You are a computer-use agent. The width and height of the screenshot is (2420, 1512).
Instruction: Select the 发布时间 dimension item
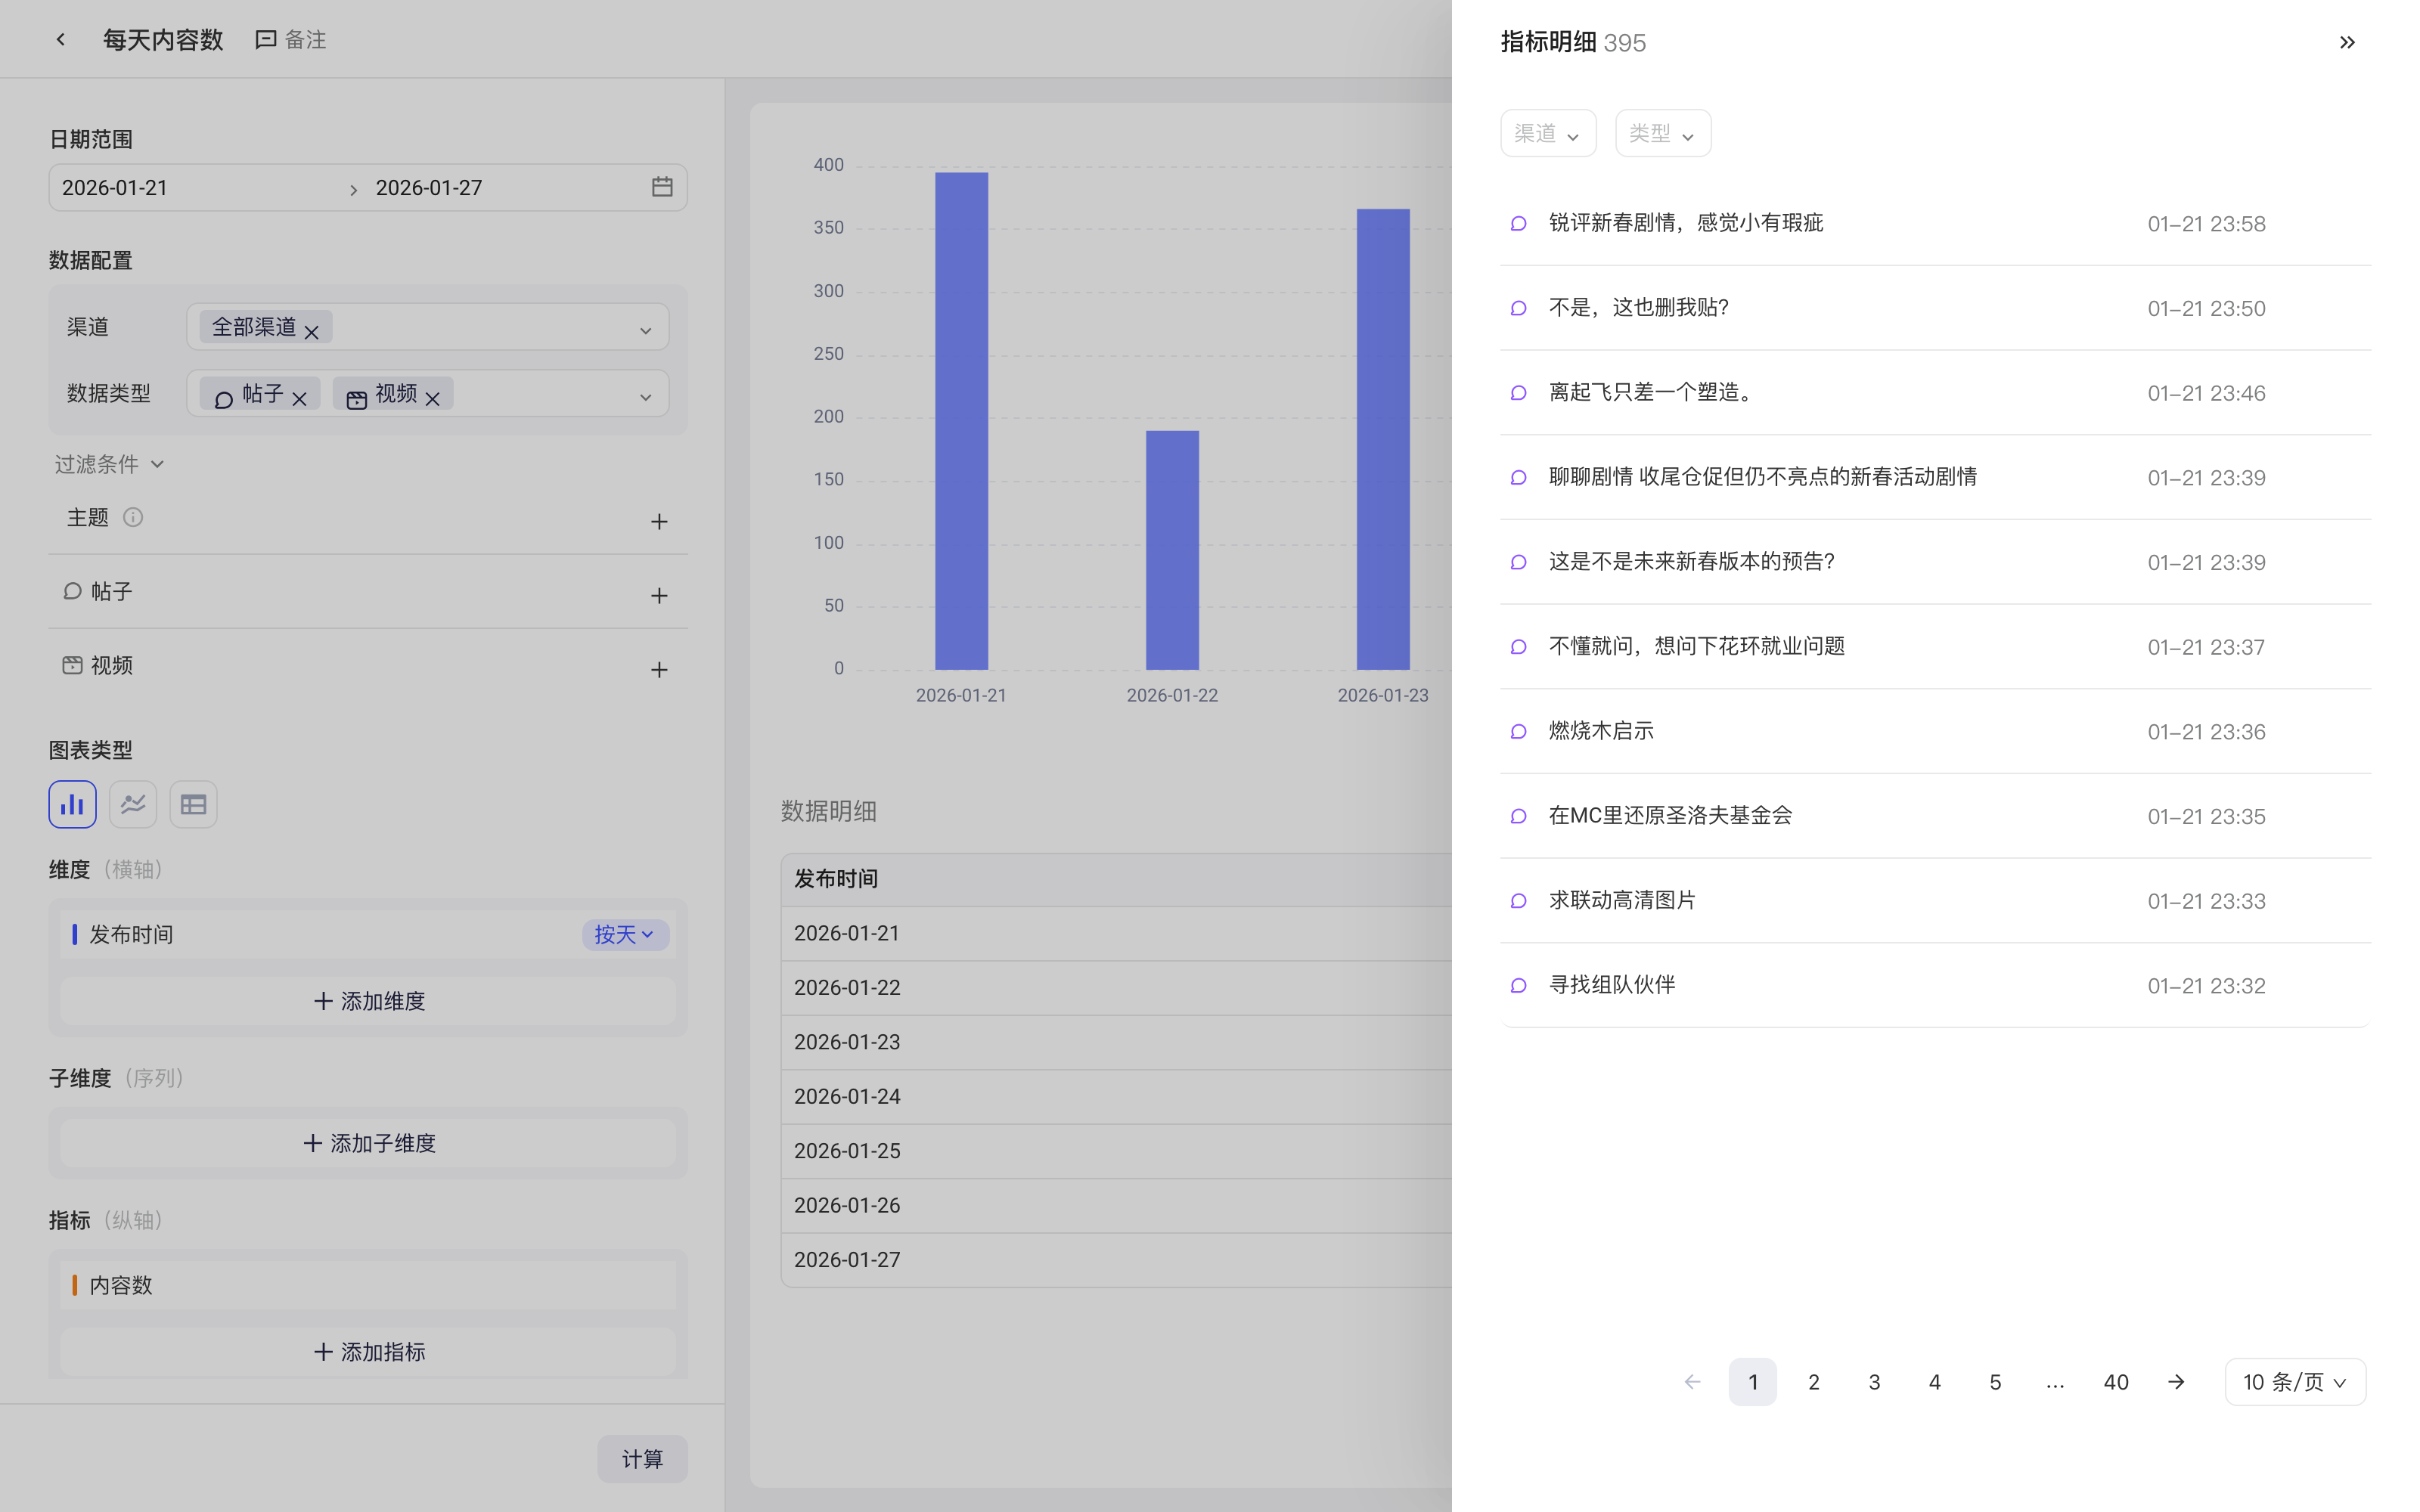coord(368,934)
